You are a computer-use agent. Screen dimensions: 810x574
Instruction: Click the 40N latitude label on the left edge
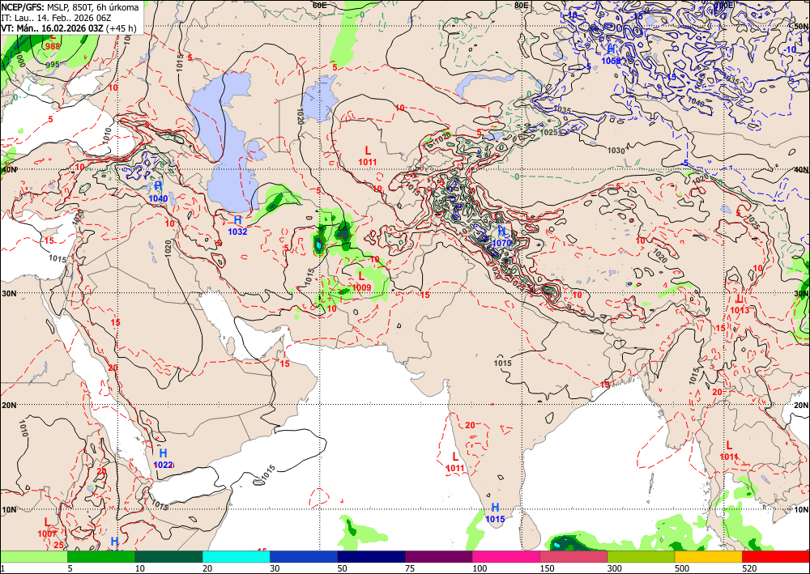coord(8,170)
